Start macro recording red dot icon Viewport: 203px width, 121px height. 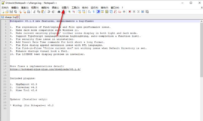(130, 12)
